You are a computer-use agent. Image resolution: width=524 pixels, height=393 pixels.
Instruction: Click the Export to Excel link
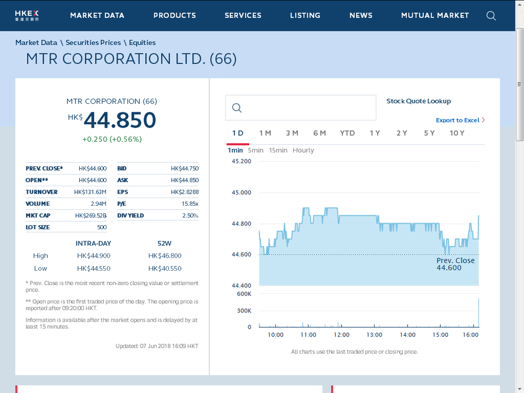click(x=457, y=120)
